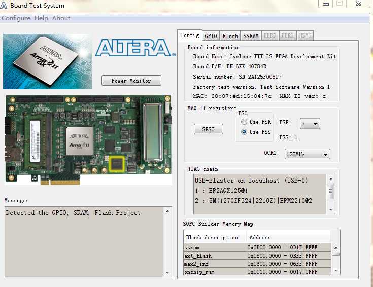Open the Help menu
Viewport: 373px width, 287px height.
[41, 18]
